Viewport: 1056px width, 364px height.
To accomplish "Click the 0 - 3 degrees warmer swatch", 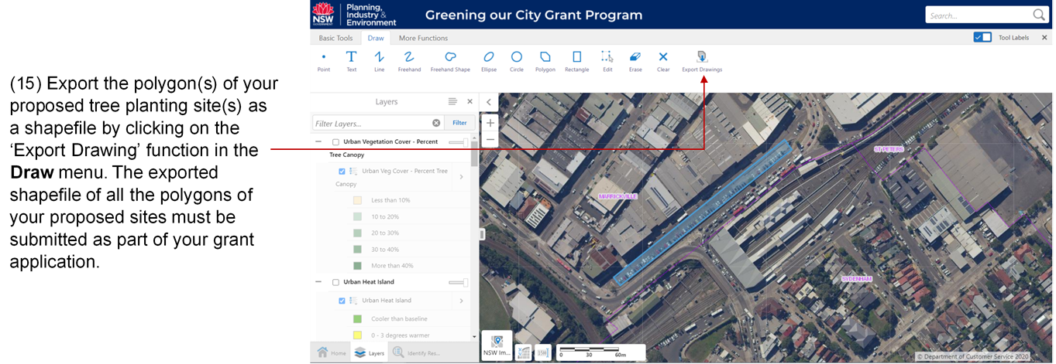I will [357, 335].
